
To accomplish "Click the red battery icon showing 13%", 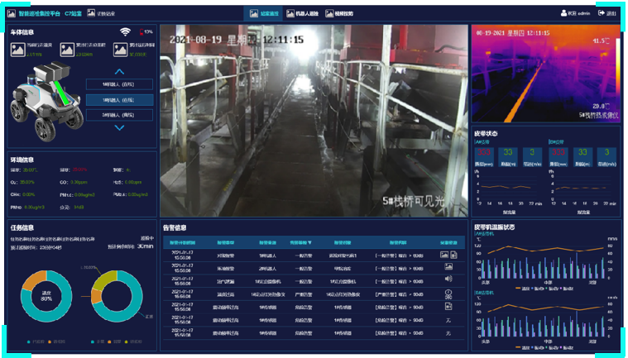I will pyautogui.click(x=141, y=31).
